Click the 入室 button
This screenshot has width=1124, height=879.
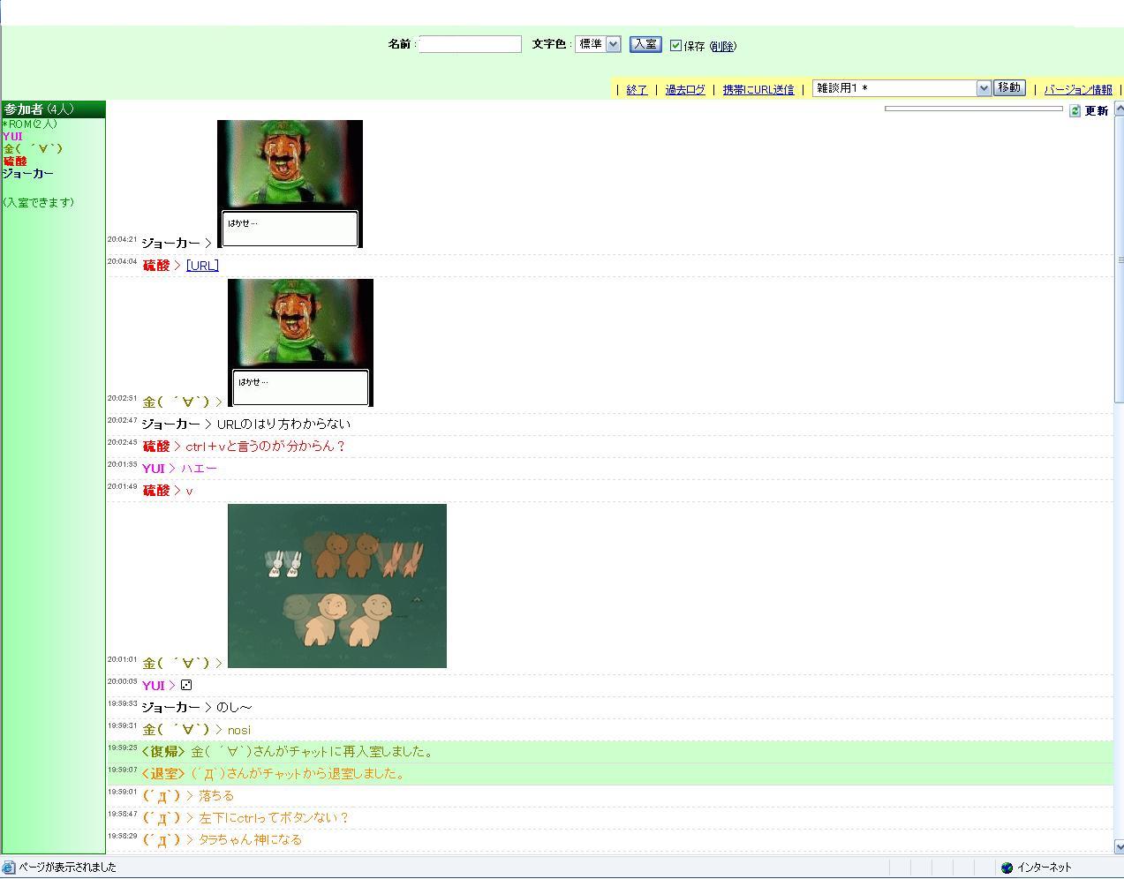(x=645, y=44)
